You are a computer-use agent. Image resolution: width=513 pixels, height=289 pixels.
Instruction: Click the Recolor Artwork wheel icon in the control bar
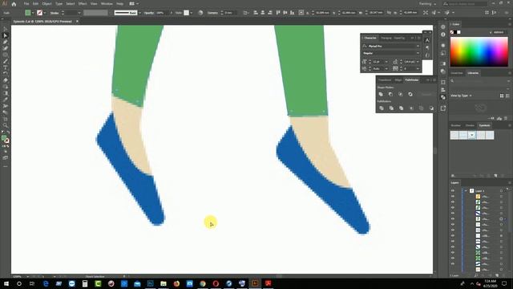click(x=200, y=13)
